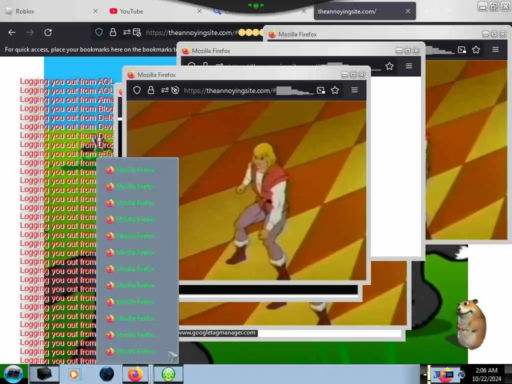Click the main window theannoyingsite.com address field

204,32
